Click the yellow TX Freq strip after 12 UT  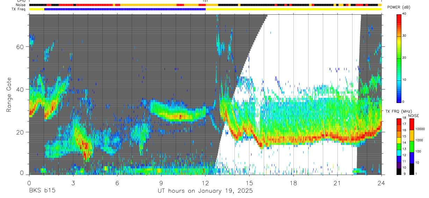click(x=293, y=9)
